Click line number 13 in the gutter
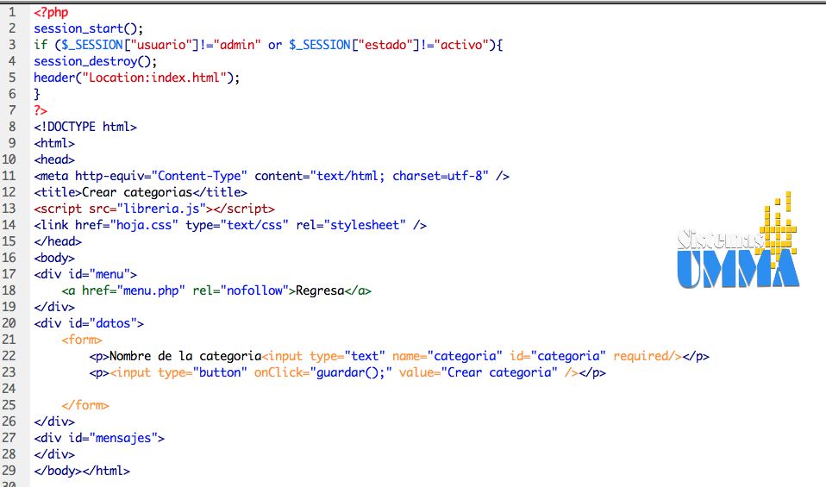826x487 pixels. tap(9, 209)
